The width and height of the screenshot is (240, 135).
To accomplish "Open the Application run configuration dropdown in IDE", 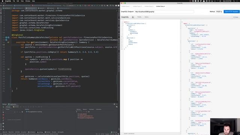I will tap(71, 6).
